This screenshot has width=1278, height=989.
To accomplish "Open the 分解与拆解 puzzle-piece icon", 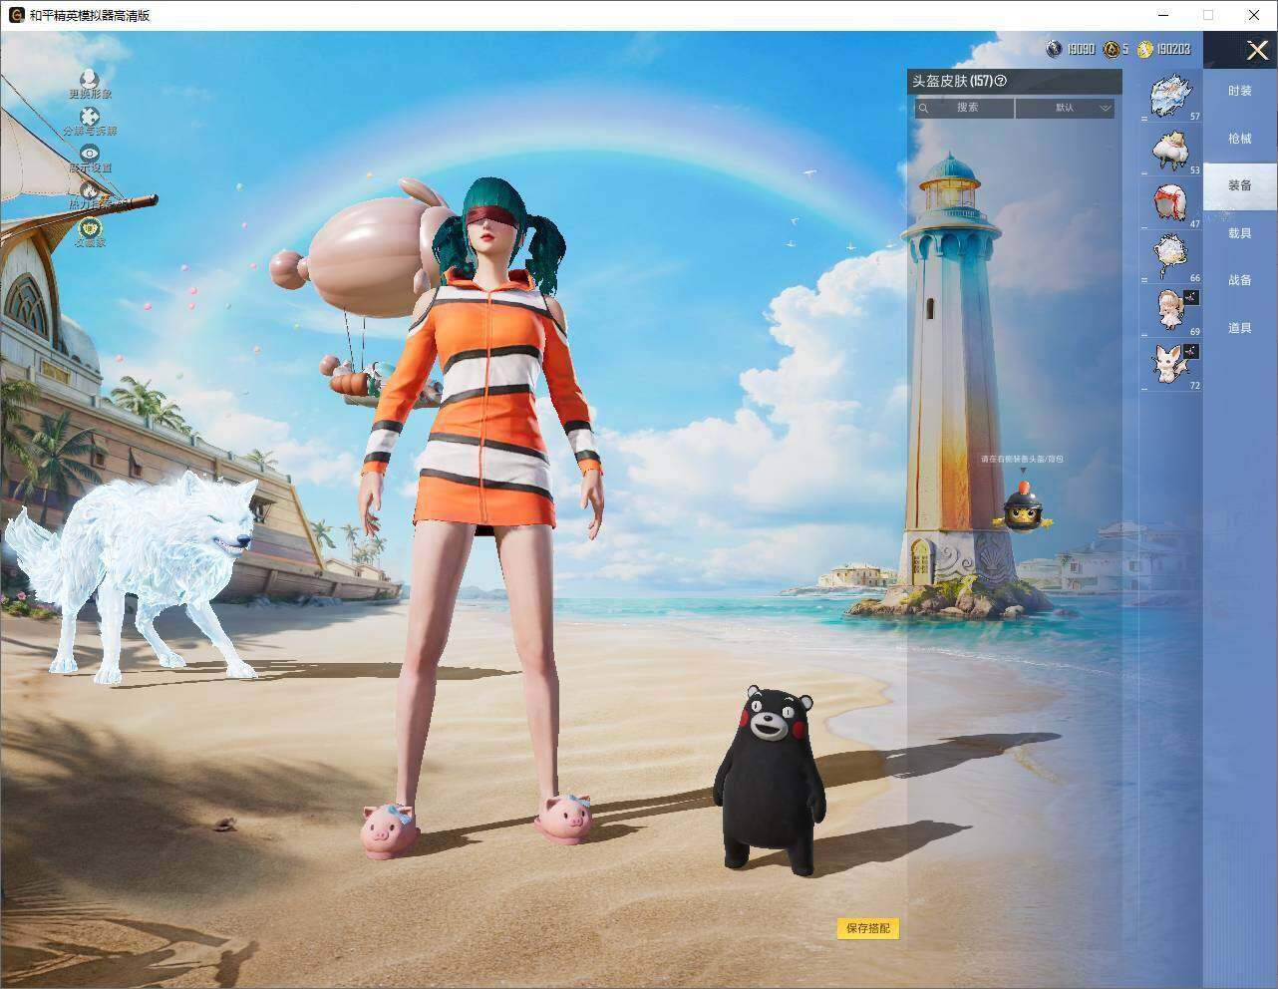I will click(90, 117).
